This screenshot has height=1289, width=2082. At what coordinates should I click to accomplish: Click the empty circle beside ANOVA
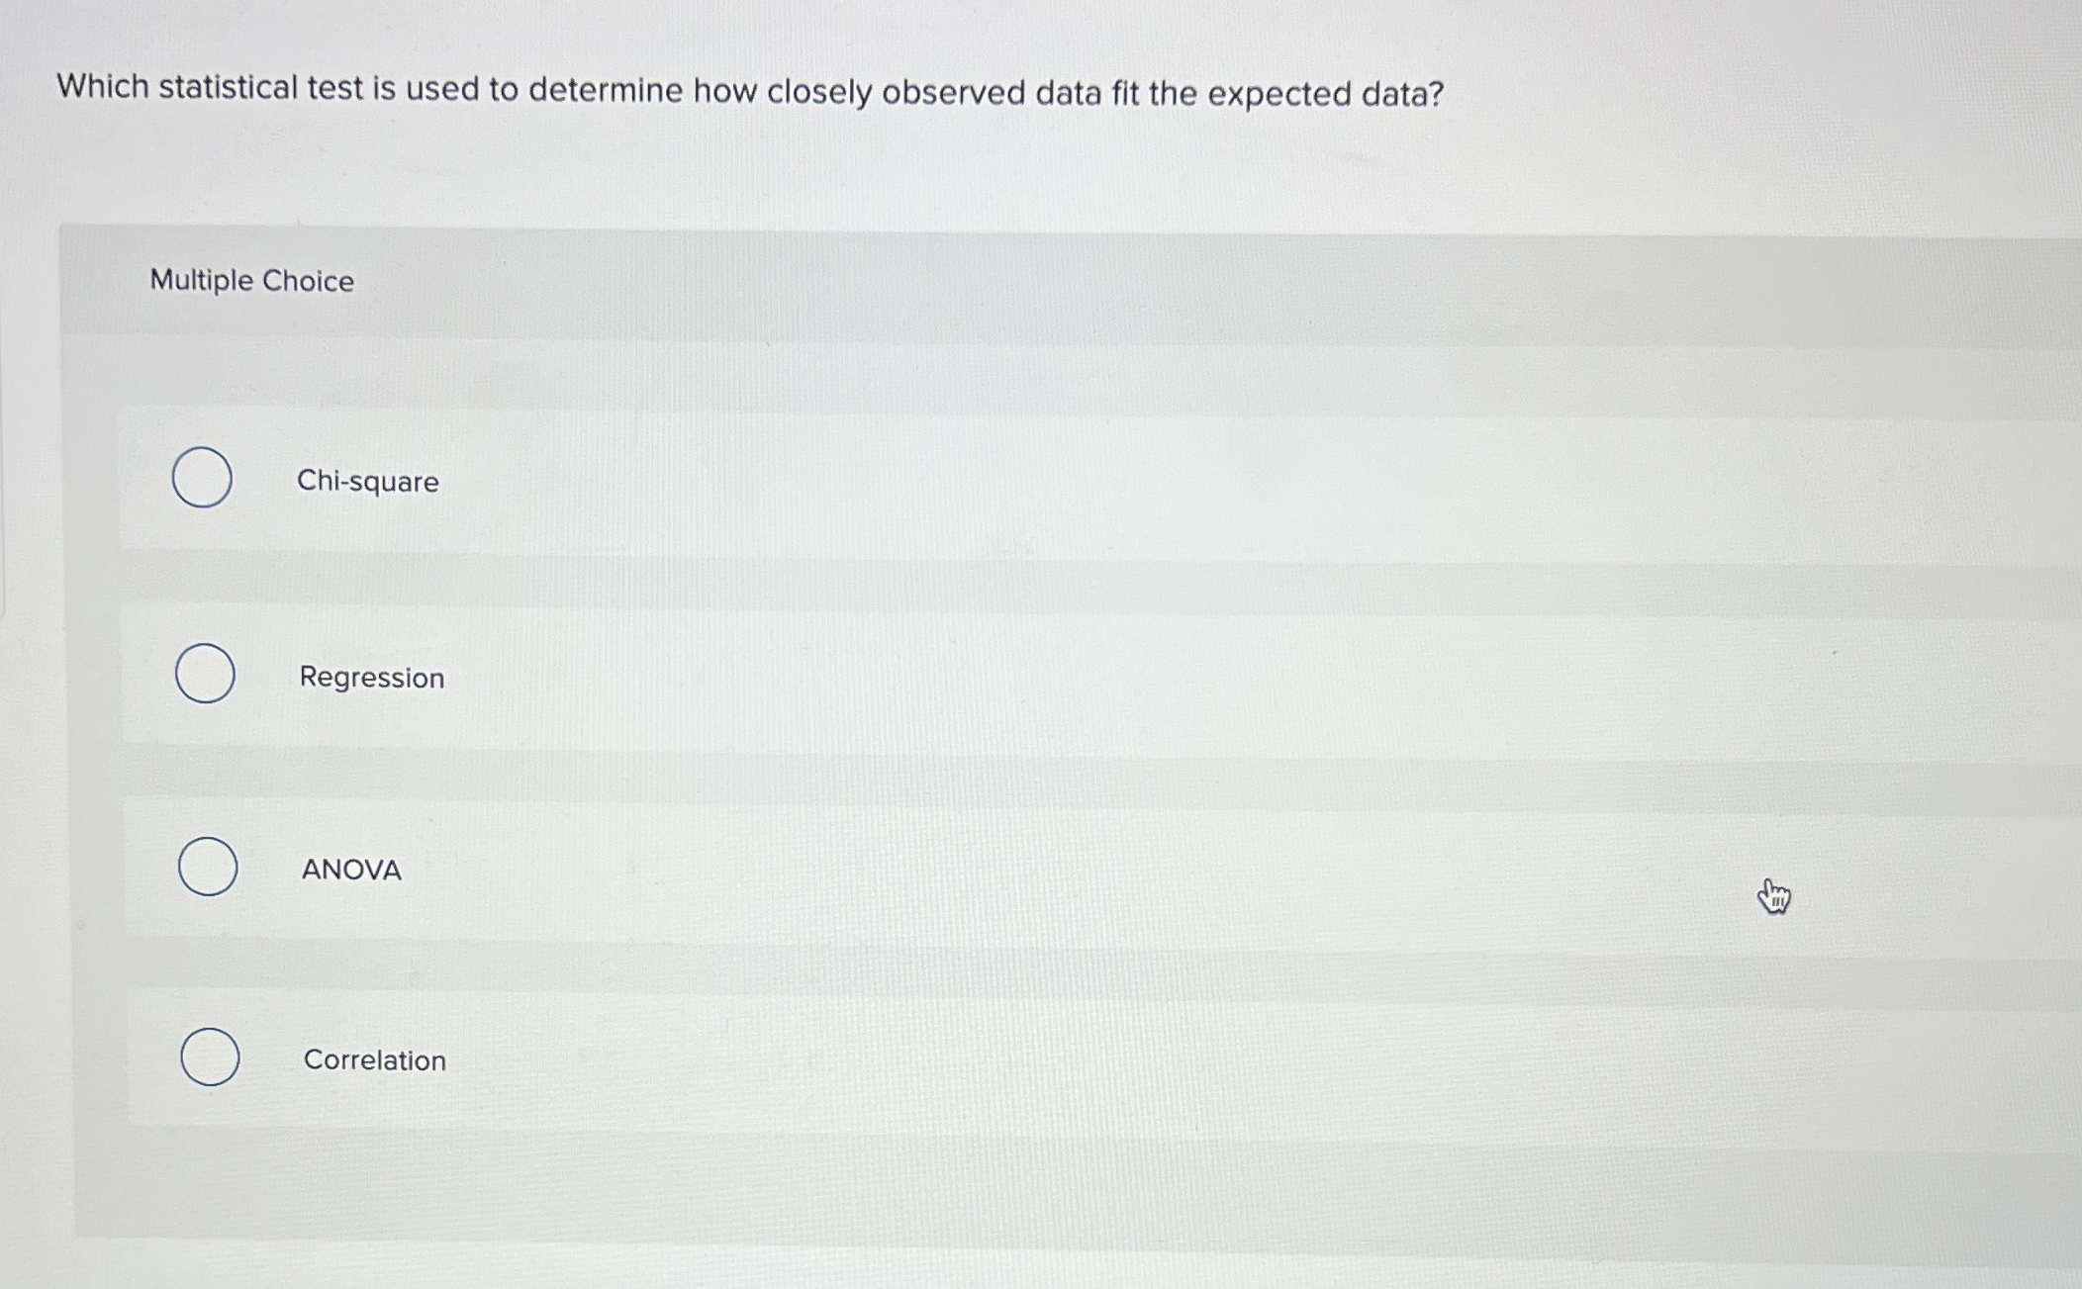tap(207, 867)
